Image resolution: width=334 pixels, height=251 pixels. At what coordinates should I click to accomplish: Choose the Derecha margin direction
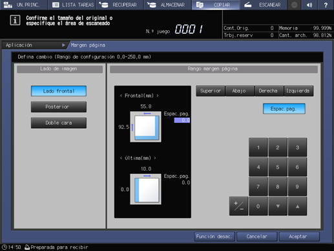pyautogui.click(x=269, y=91)
